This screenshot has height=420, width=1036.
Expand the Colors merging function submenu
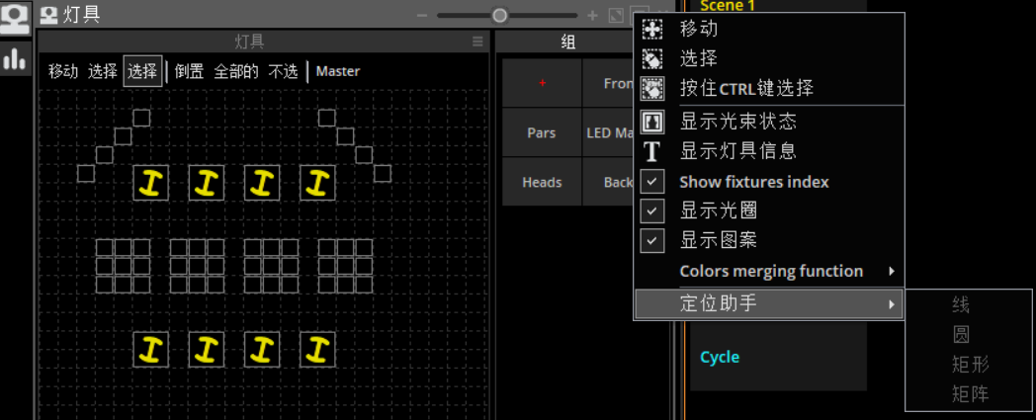[x=771, y=271]
